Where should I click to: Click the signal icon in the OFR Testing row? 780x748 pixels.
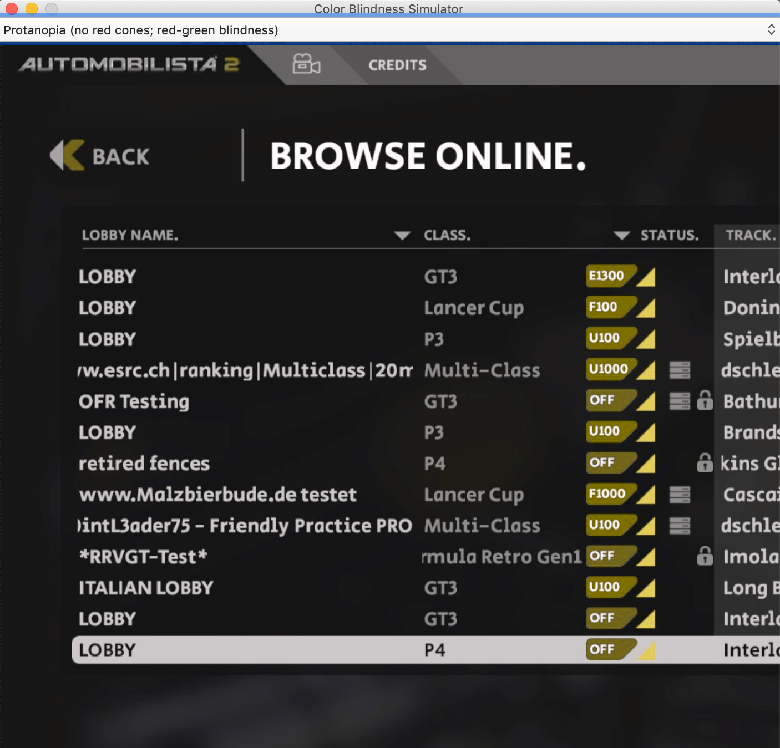click(x=646, y=401)
